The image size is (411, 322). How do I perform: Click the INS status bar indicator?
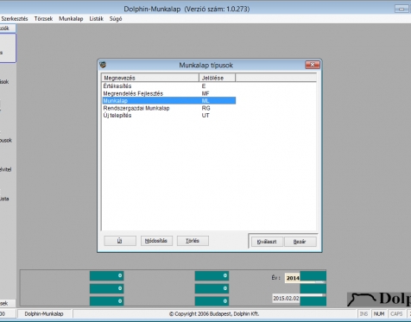tap(364, 313)
